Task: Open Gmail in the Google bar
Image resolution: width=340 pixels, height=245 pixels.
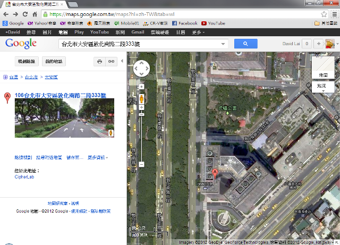Action: [x=138, y=32]
